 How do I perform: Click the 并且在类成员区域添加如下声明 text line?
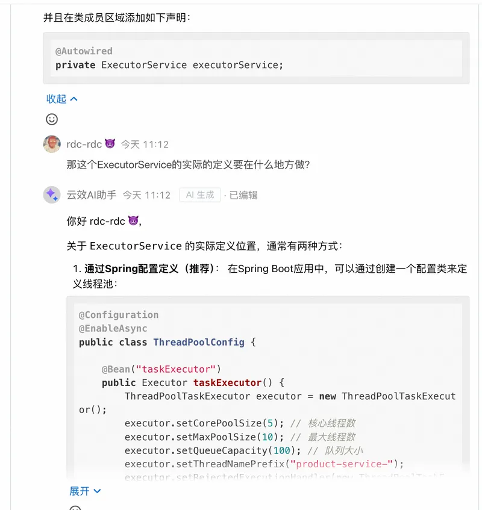pos(117,17)
